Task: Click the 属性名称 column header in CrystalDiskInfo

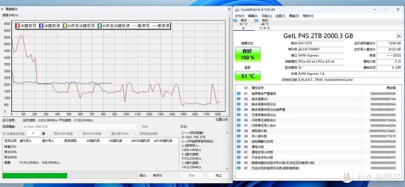Action: point(257,88)
